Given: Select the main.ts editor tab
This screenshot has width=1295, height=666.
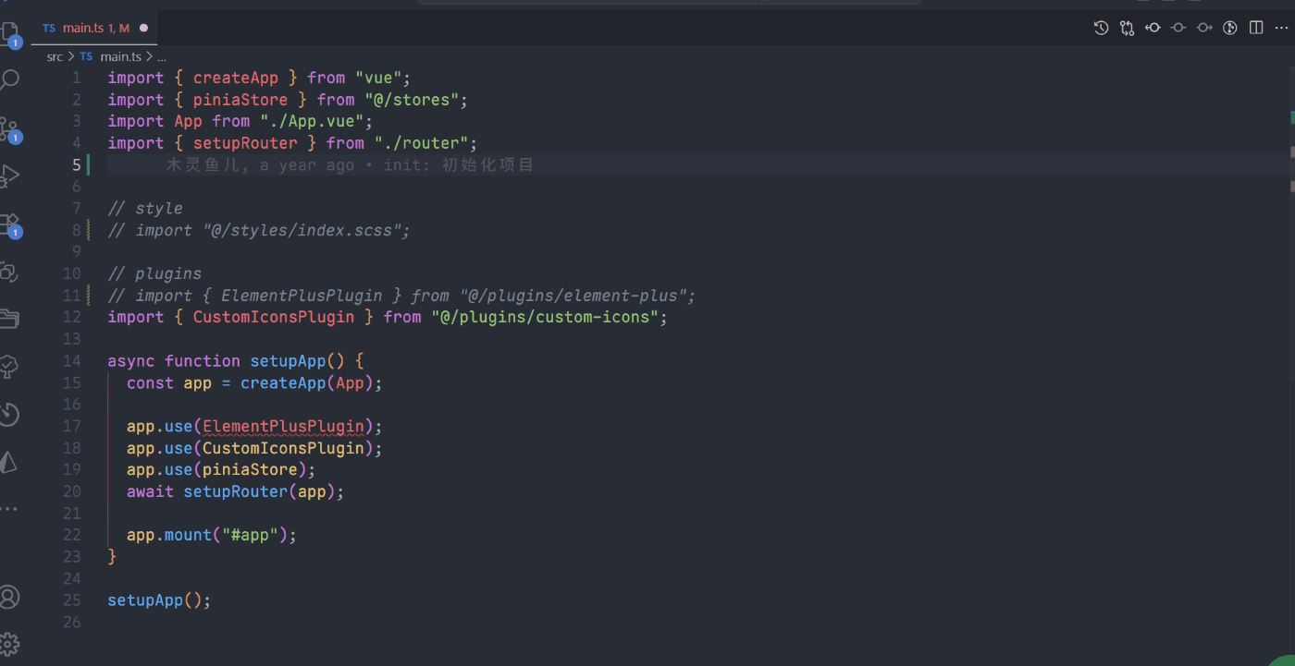Looking at the screenshot, I should pyautogui.click(x=94, y=29).
